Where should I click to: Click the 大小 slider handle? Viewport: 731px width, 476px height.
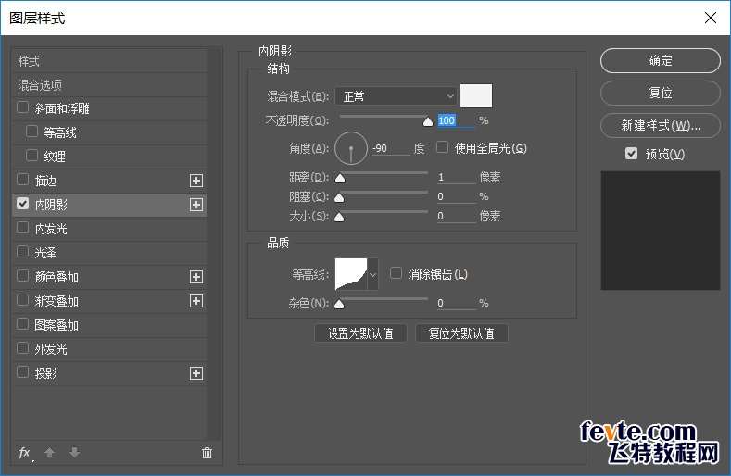click(x=339, y=218)
